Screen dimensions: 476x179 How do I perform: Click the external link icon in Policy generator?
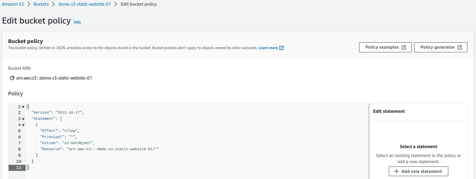point(460,47)
